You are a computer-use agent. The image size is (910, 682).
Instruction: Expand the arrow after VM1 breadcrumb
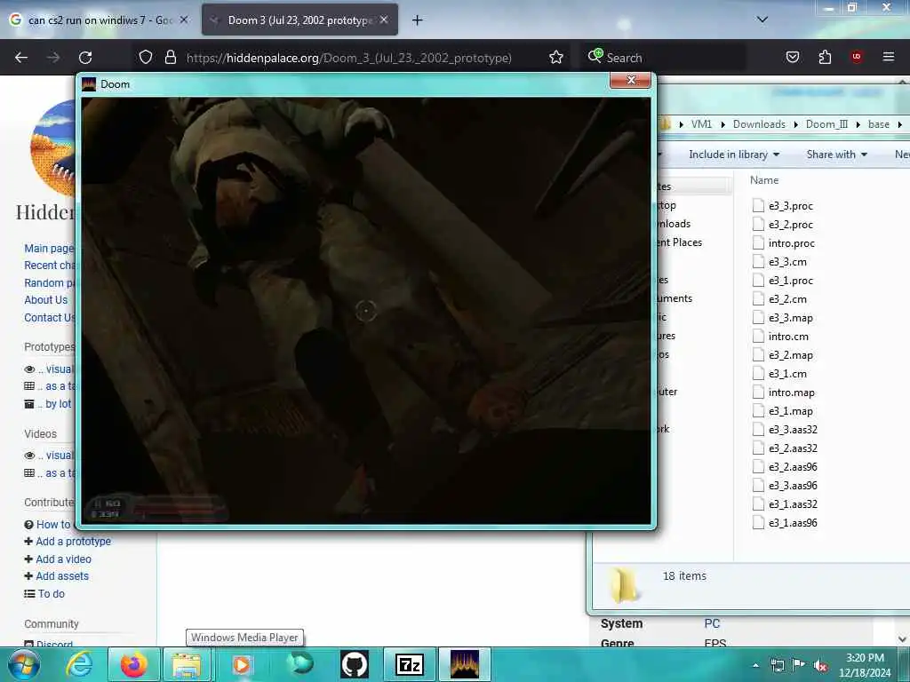722,124
